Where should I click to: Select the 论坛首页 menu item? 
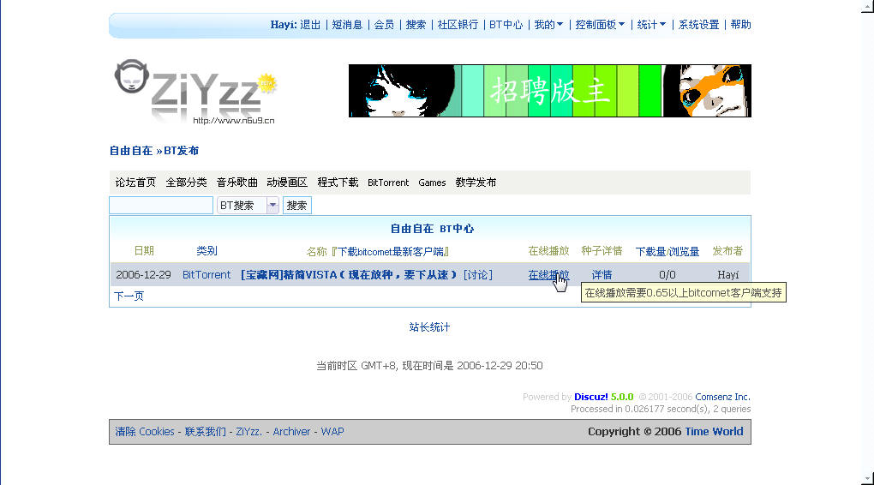point(135,183)
